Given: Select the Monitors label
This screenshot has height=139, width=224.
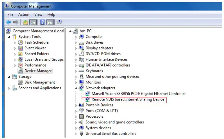Looking at the screenshot, I should pos(93,82).
